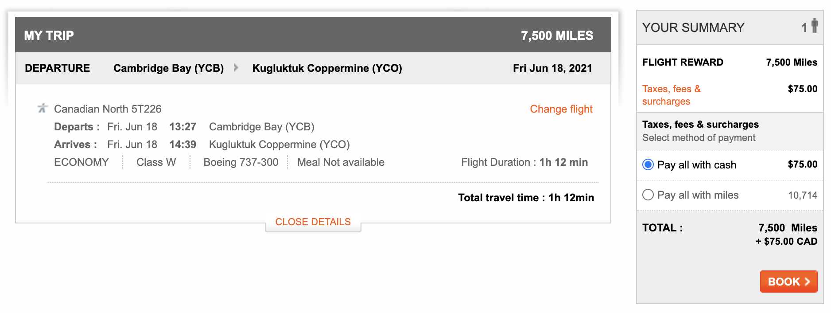Click the 7,500 MILES header total

[557, 35]
